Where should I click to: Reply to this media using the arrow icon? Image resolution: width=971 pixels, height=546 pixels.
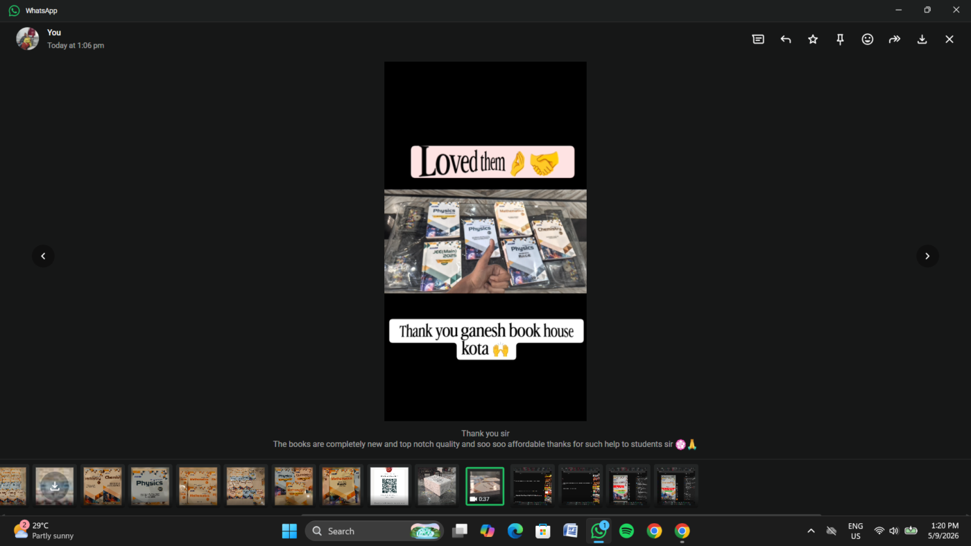tap(786, 39)
